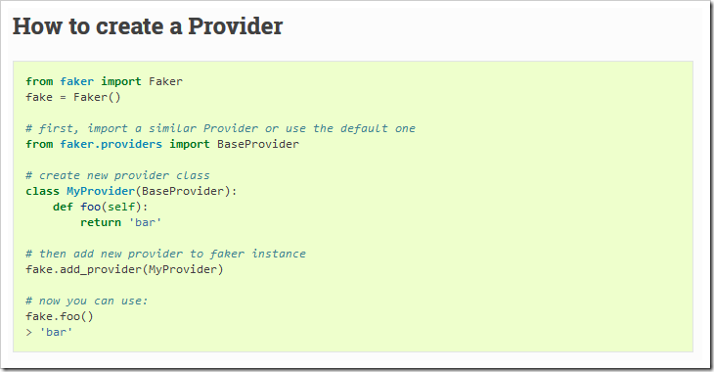Click the 'How to create a Provider' heading
This screenshot has height=372, width=714.
(148, 26)
